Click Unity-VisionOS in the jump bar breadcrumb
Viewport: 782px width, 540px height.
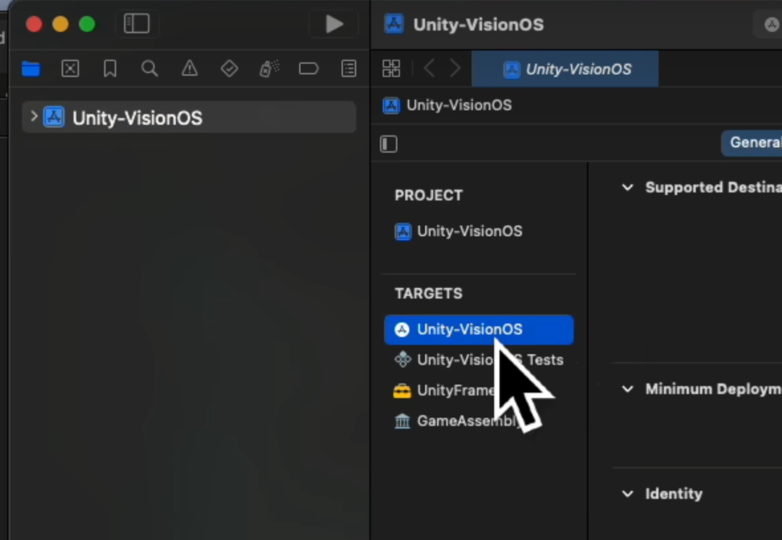pos(447,105)
